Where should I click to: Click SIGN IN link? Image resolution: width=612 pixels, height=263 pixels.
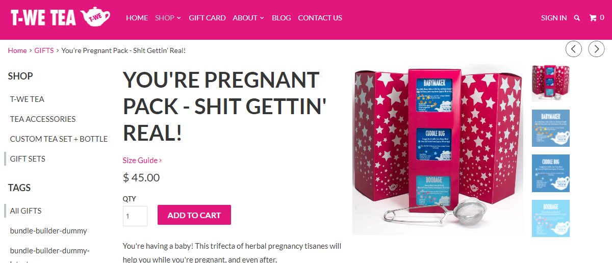click(554, 18)
